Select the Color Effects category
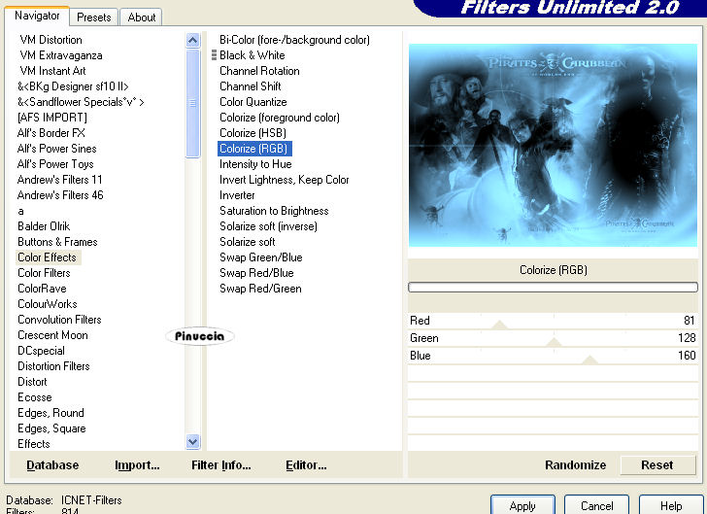Viewport: 707px width, 514px height. (47, 257)
